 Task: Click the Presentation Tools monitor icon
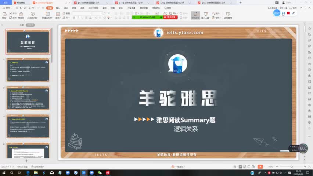pos(205,14)
